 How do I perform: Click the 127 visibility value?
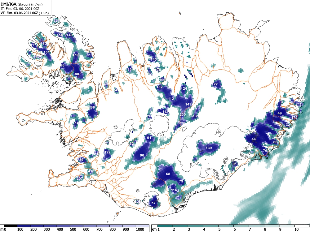215,84
